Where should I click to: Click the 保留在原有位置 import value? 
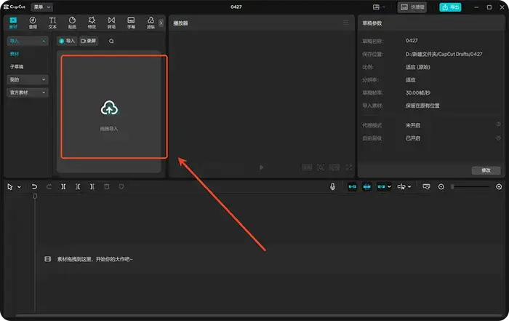pos(422,106)
